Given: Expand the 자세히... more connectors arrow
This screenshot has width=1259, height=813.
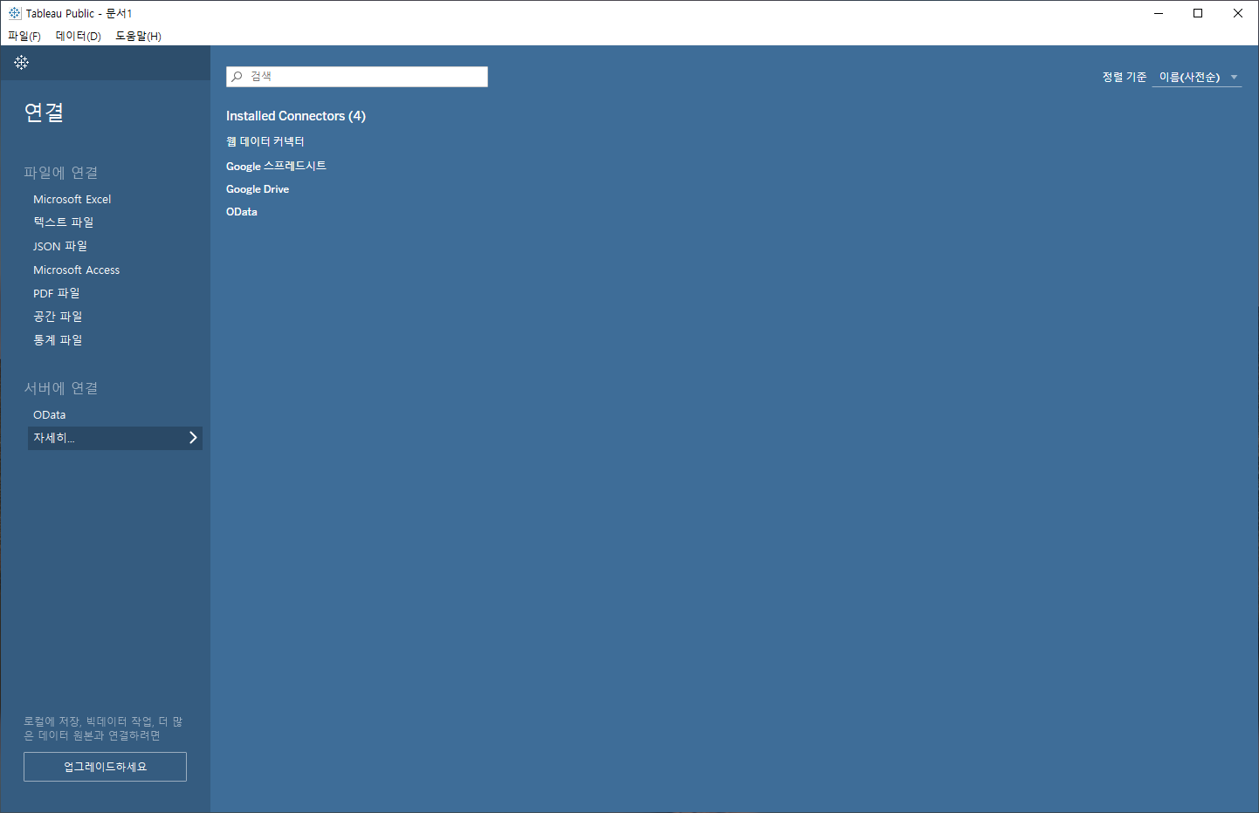Looking at the screenshot, I should pyautogui.click(x=193, y=438).
